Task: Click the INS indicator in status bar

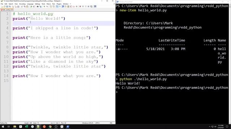Action: [111, 123]
